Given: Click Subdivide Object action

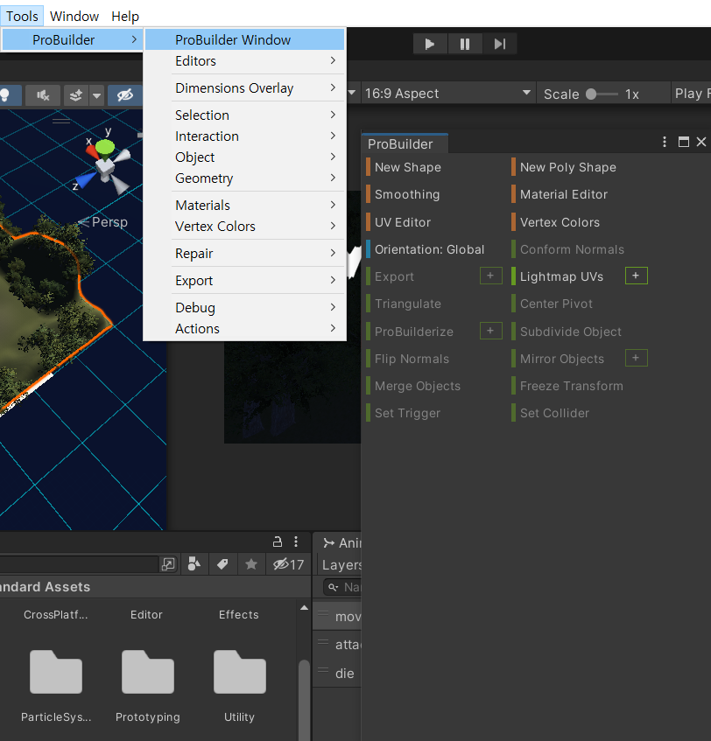Looking at the screenshot, I should tap(571, 332).
